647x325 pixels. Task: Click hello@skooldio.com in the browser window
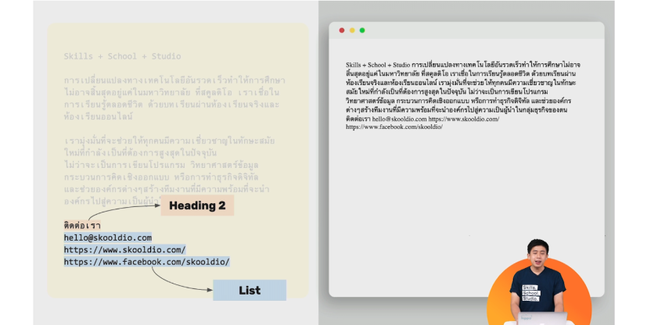pos(400,119)
